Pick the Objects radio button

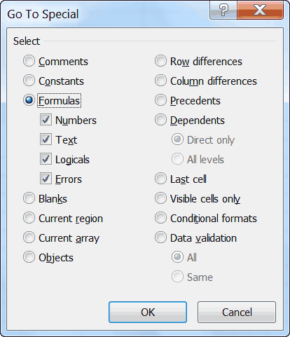29,257
